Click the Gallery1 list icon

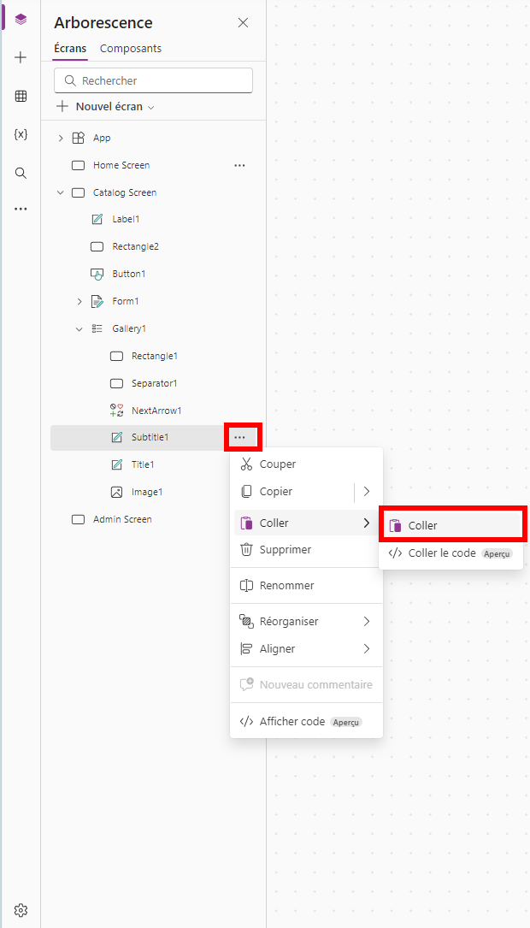97,328
